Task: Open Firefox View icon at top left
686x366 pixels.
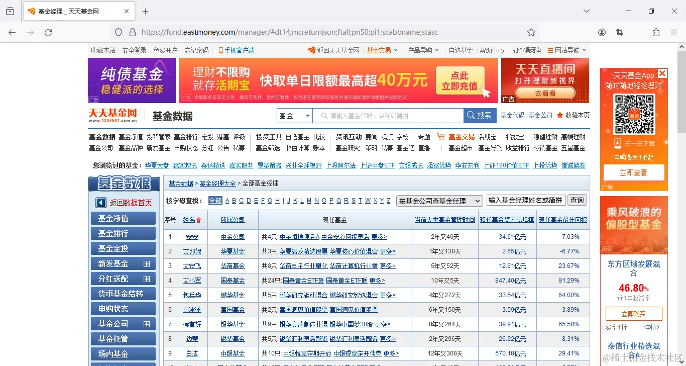Action: pos(10,11)
